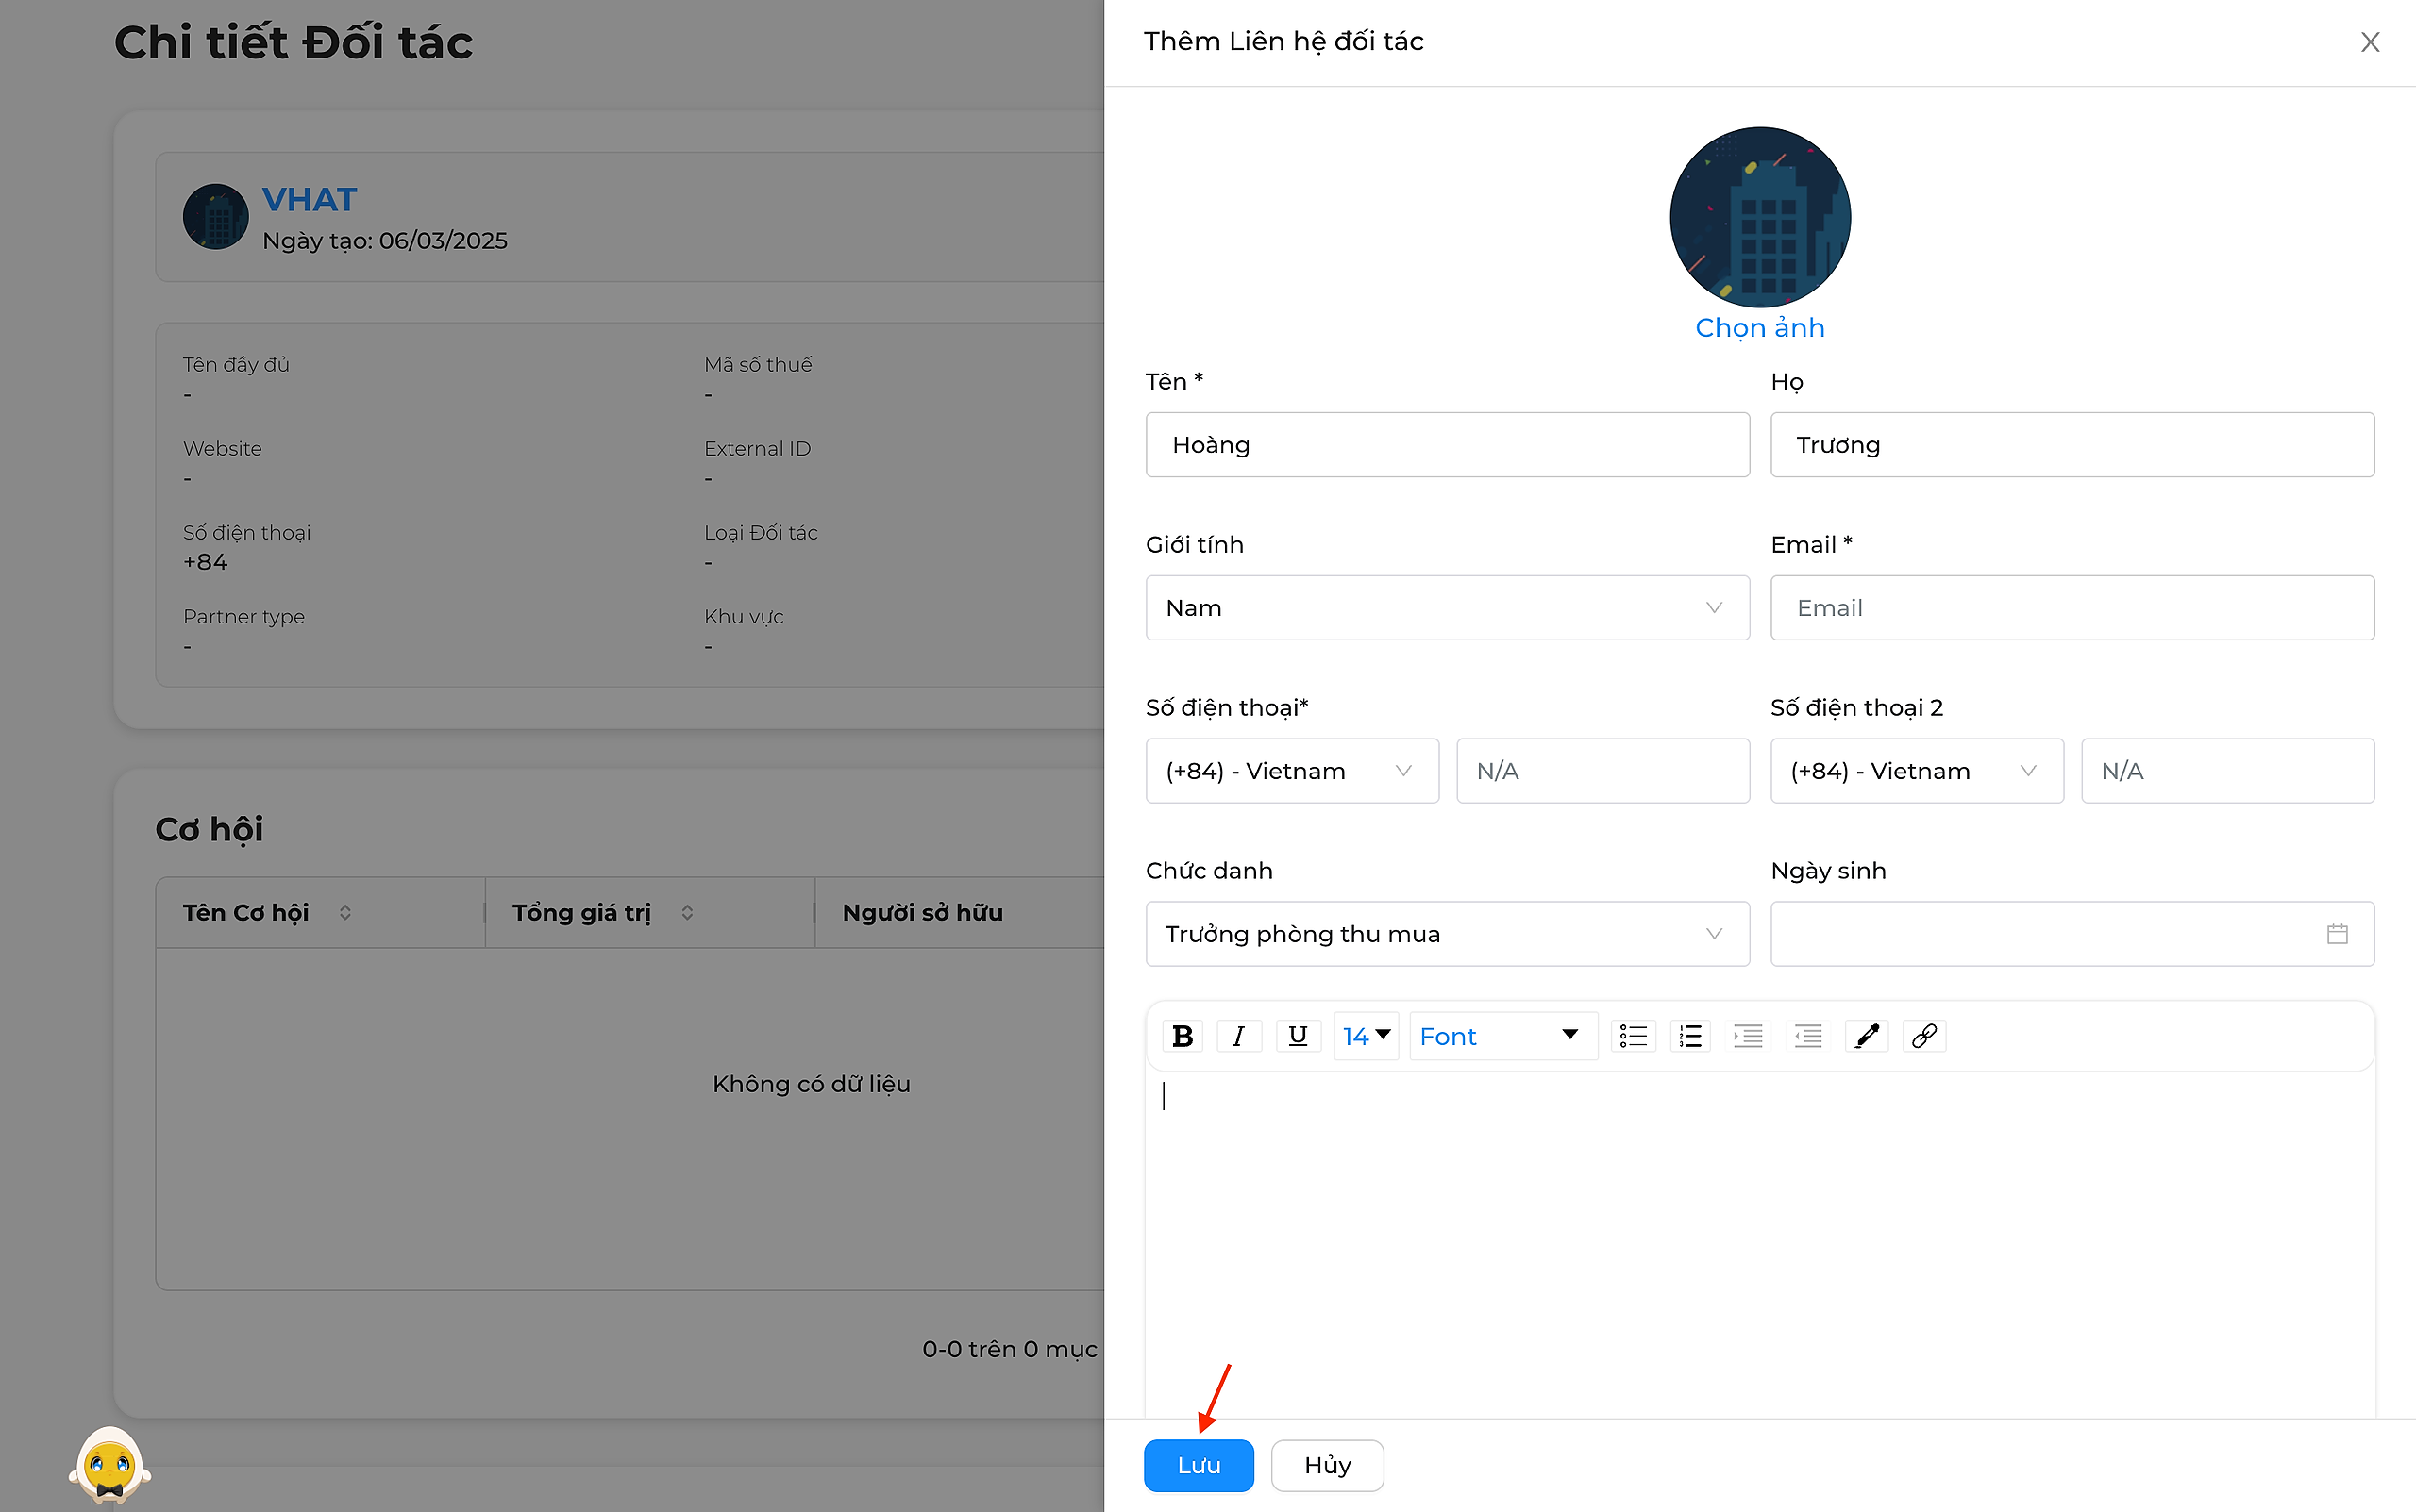Image resolution: width=2416 pixels, height=1512 pixels.
Task: Open the Font family dropdown
Action: (1502, 1036)
